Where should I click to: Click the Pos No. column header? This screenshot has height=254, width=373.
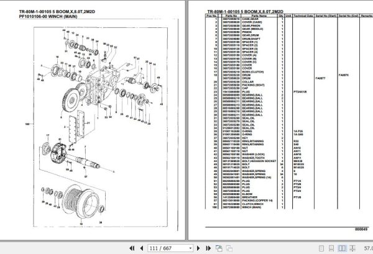click(212, 16)
